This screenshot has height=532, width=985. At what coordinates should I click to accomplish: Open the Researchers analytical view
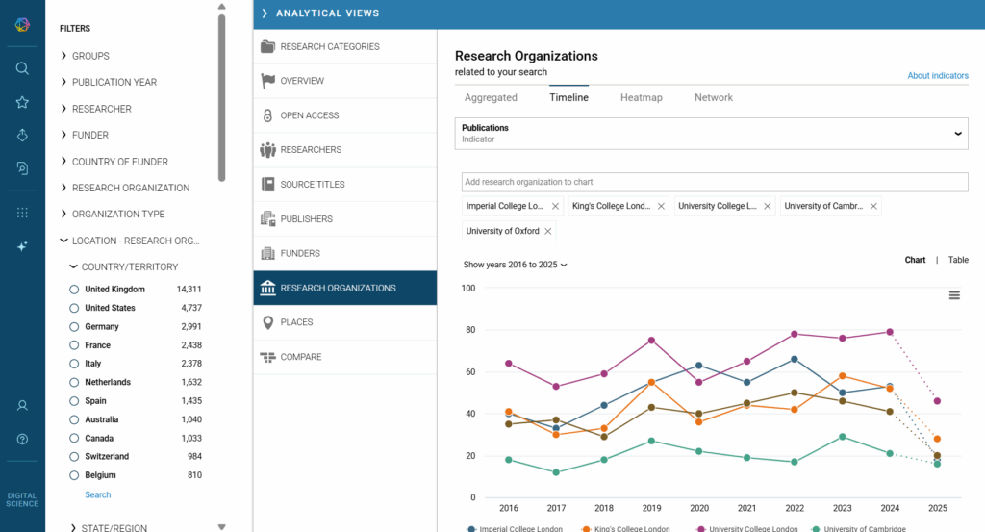pyautogui.click(x=310, y=150)
